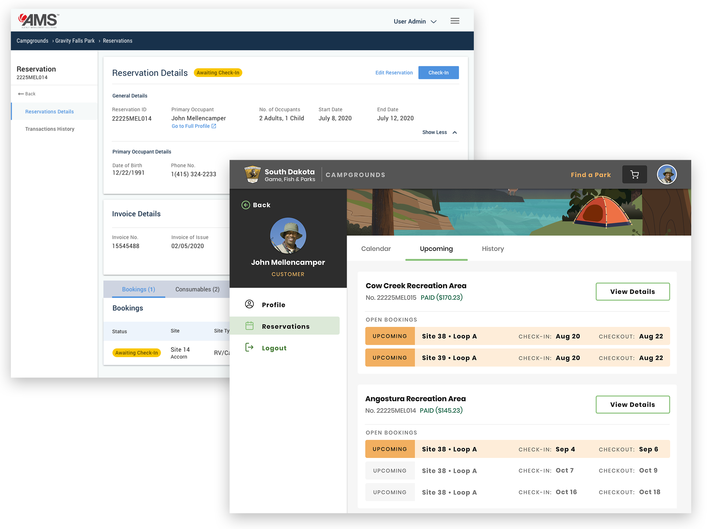The height and width of the screenshot is (529, 707).
Task: Select the Bookings (1) tab
Action: [x=138, y=289]
